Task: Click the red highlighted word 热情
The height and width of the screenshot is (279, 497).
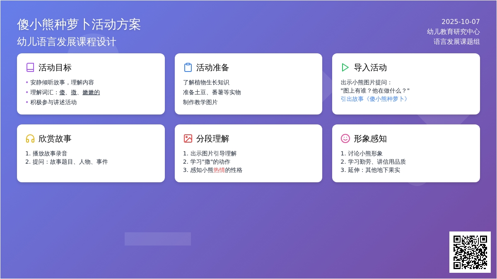Action: click(219, 170)
